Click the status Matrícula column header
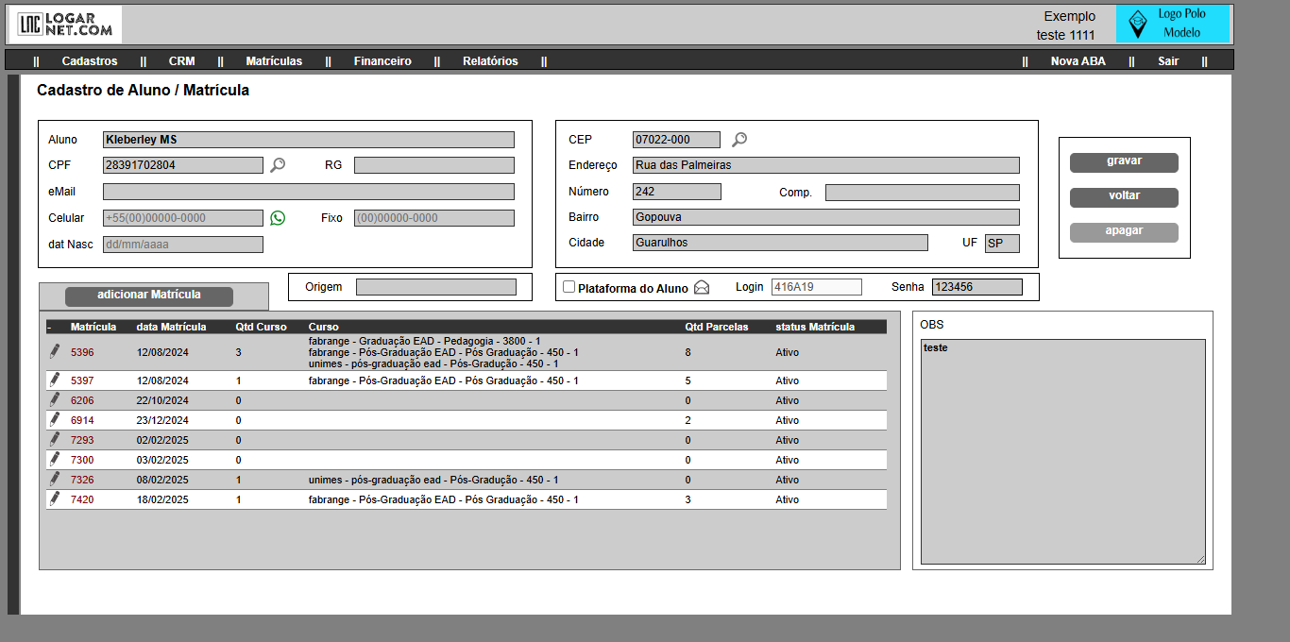Image resolution: width=1290 pixels, height=642 pixels. tap(815, 328)
